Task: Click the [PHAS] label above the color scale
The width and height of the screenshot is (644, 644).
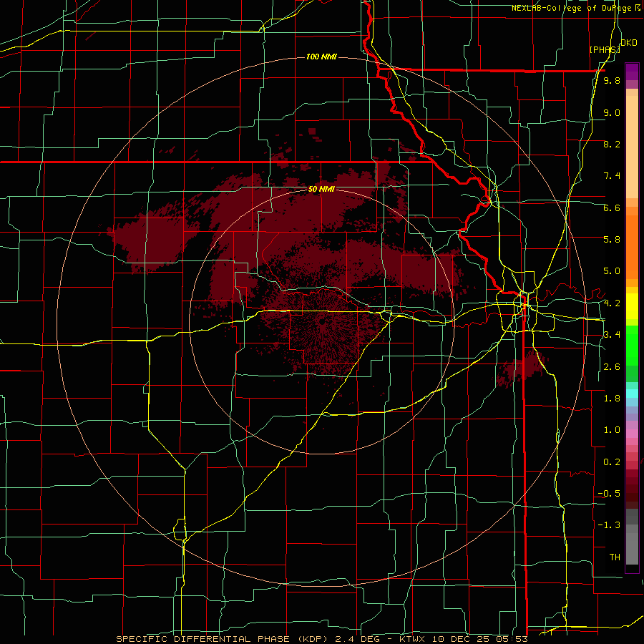Action: (x=605, y=49)
